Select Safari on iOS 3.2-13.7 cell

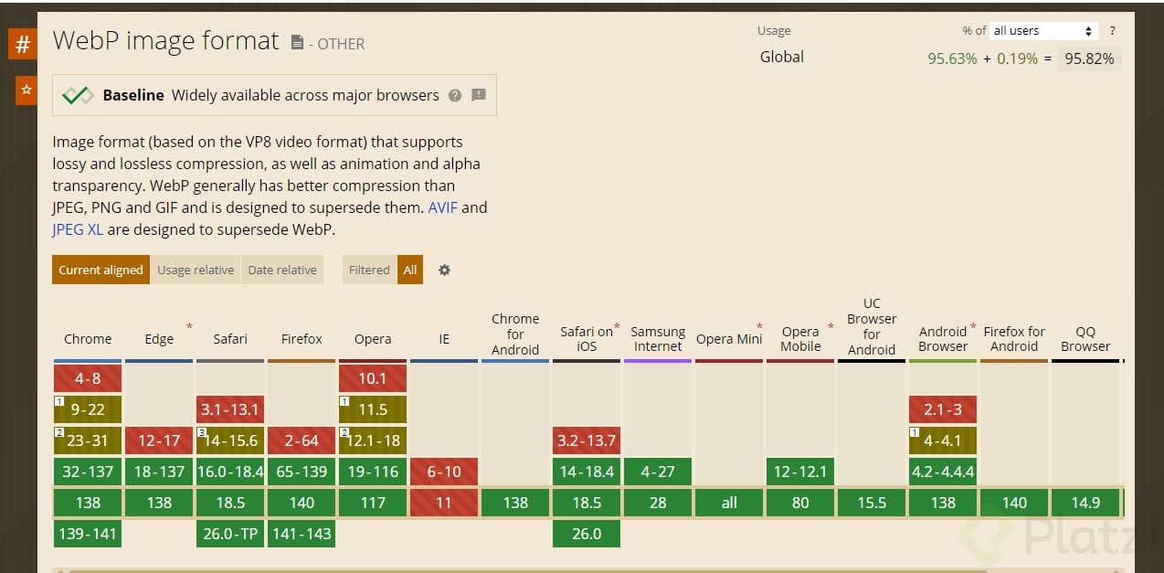click(587, 440)
